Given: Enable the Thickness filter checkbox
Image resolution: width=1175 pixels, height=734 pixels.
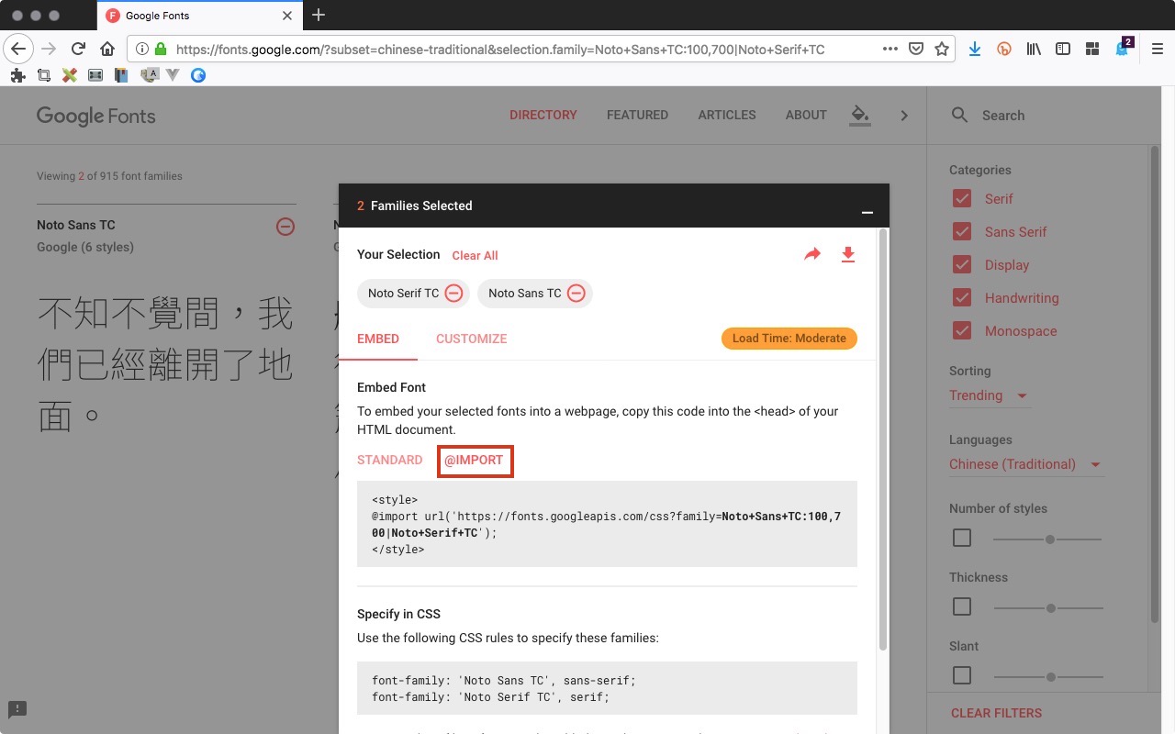Looking at the screenshot, I should click(962, 606).
